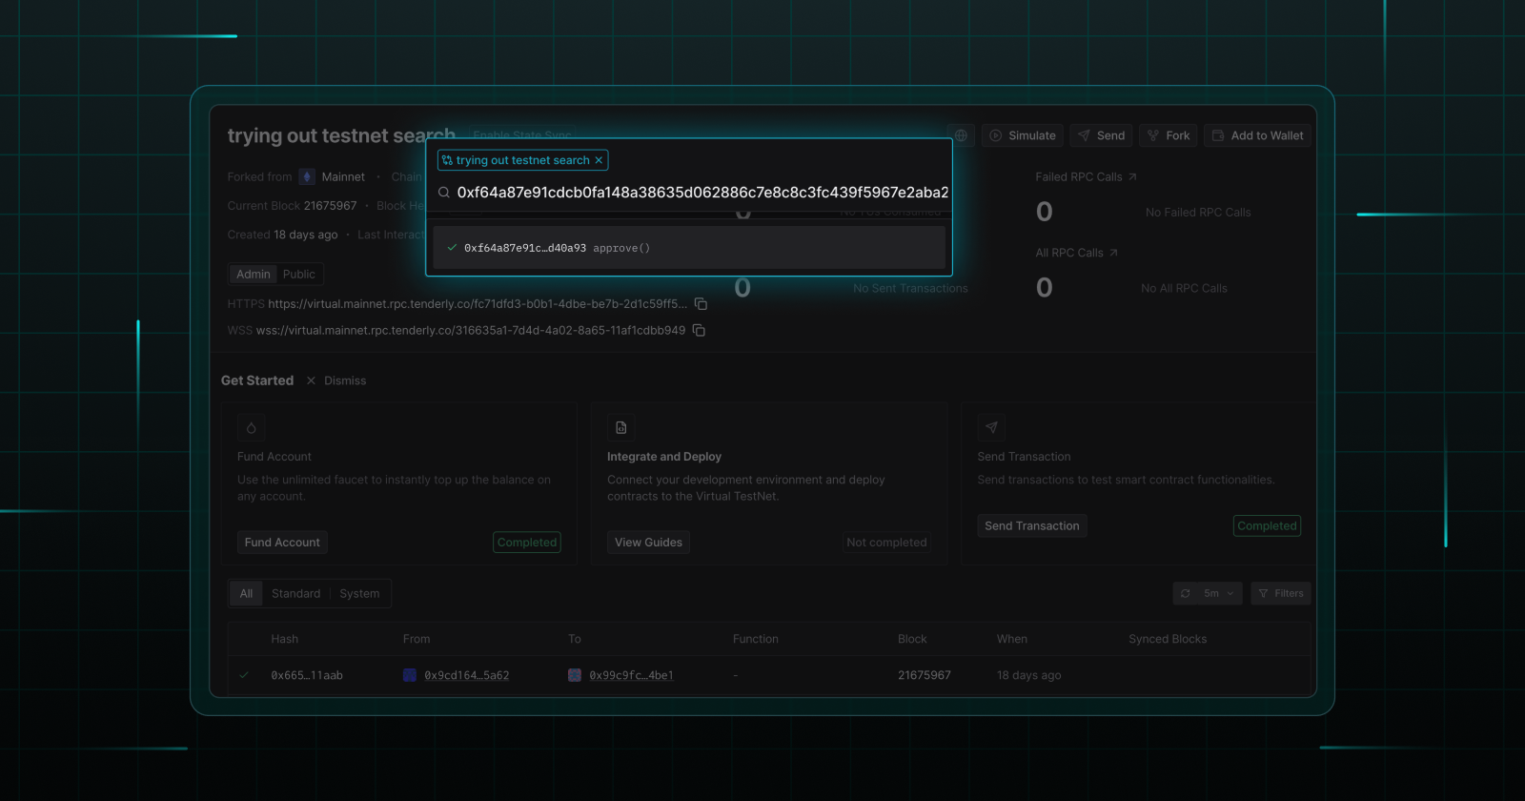The width and height of the screenshot is (1525, 801).
Task: Click the To column header
Action: point(575,639)
